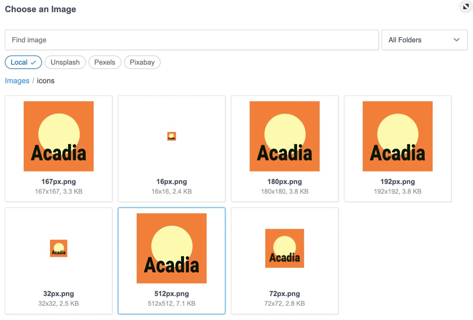Screen dimensions: 473x320
Task: Switch to the Pexels image source
Action: click(x=105, y=62)
